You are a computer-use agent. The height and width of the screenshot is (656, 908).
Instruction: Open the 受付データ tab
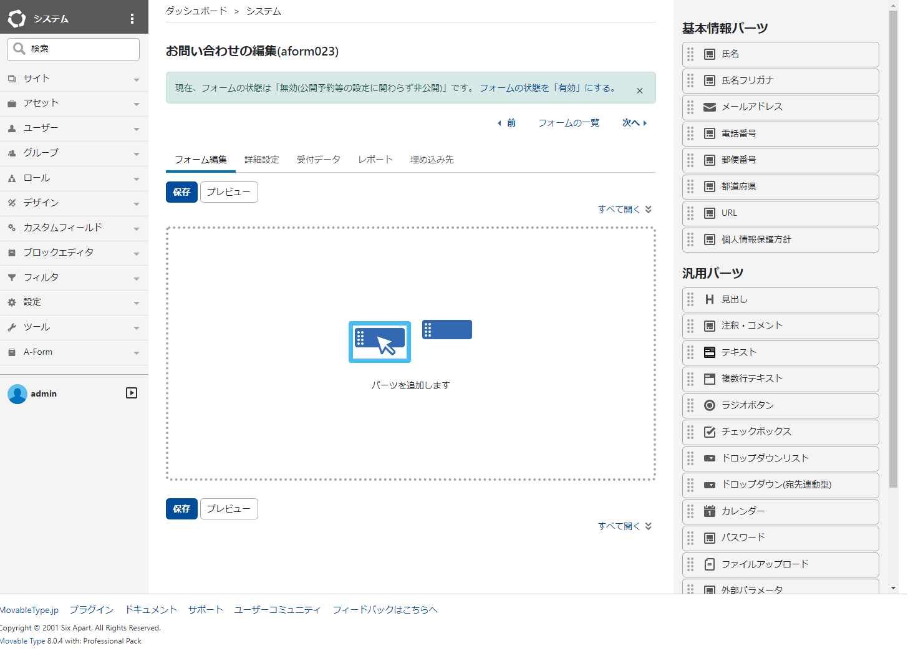[x=318, y=160]
